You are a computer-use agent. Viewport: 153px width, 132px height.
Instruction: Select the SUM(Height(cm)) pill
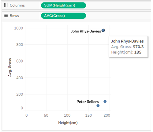[63, 5]
